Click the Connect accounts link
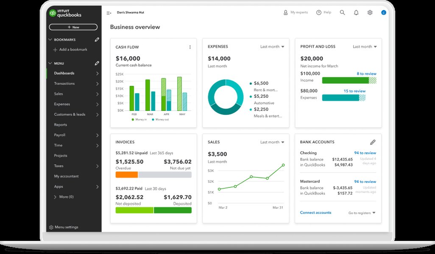This screenshot has height=254, width=435. click(315, 213)
